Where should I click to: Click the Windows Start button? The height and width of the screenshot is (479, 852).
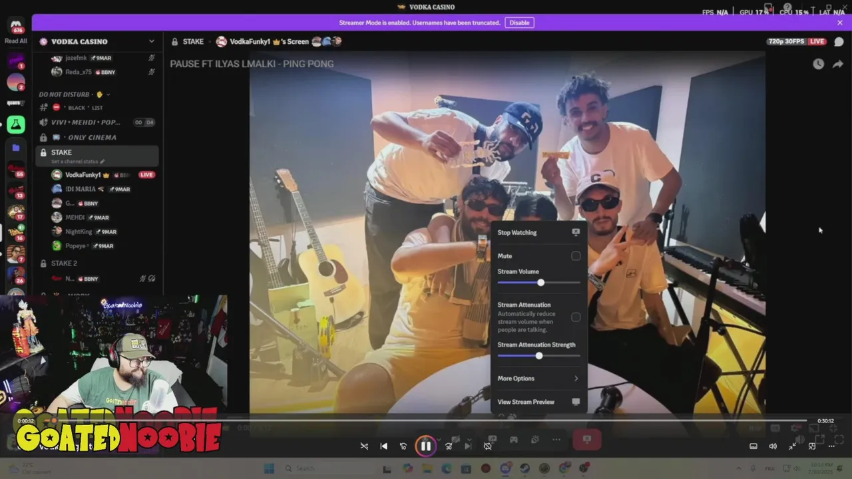(269, 469)
